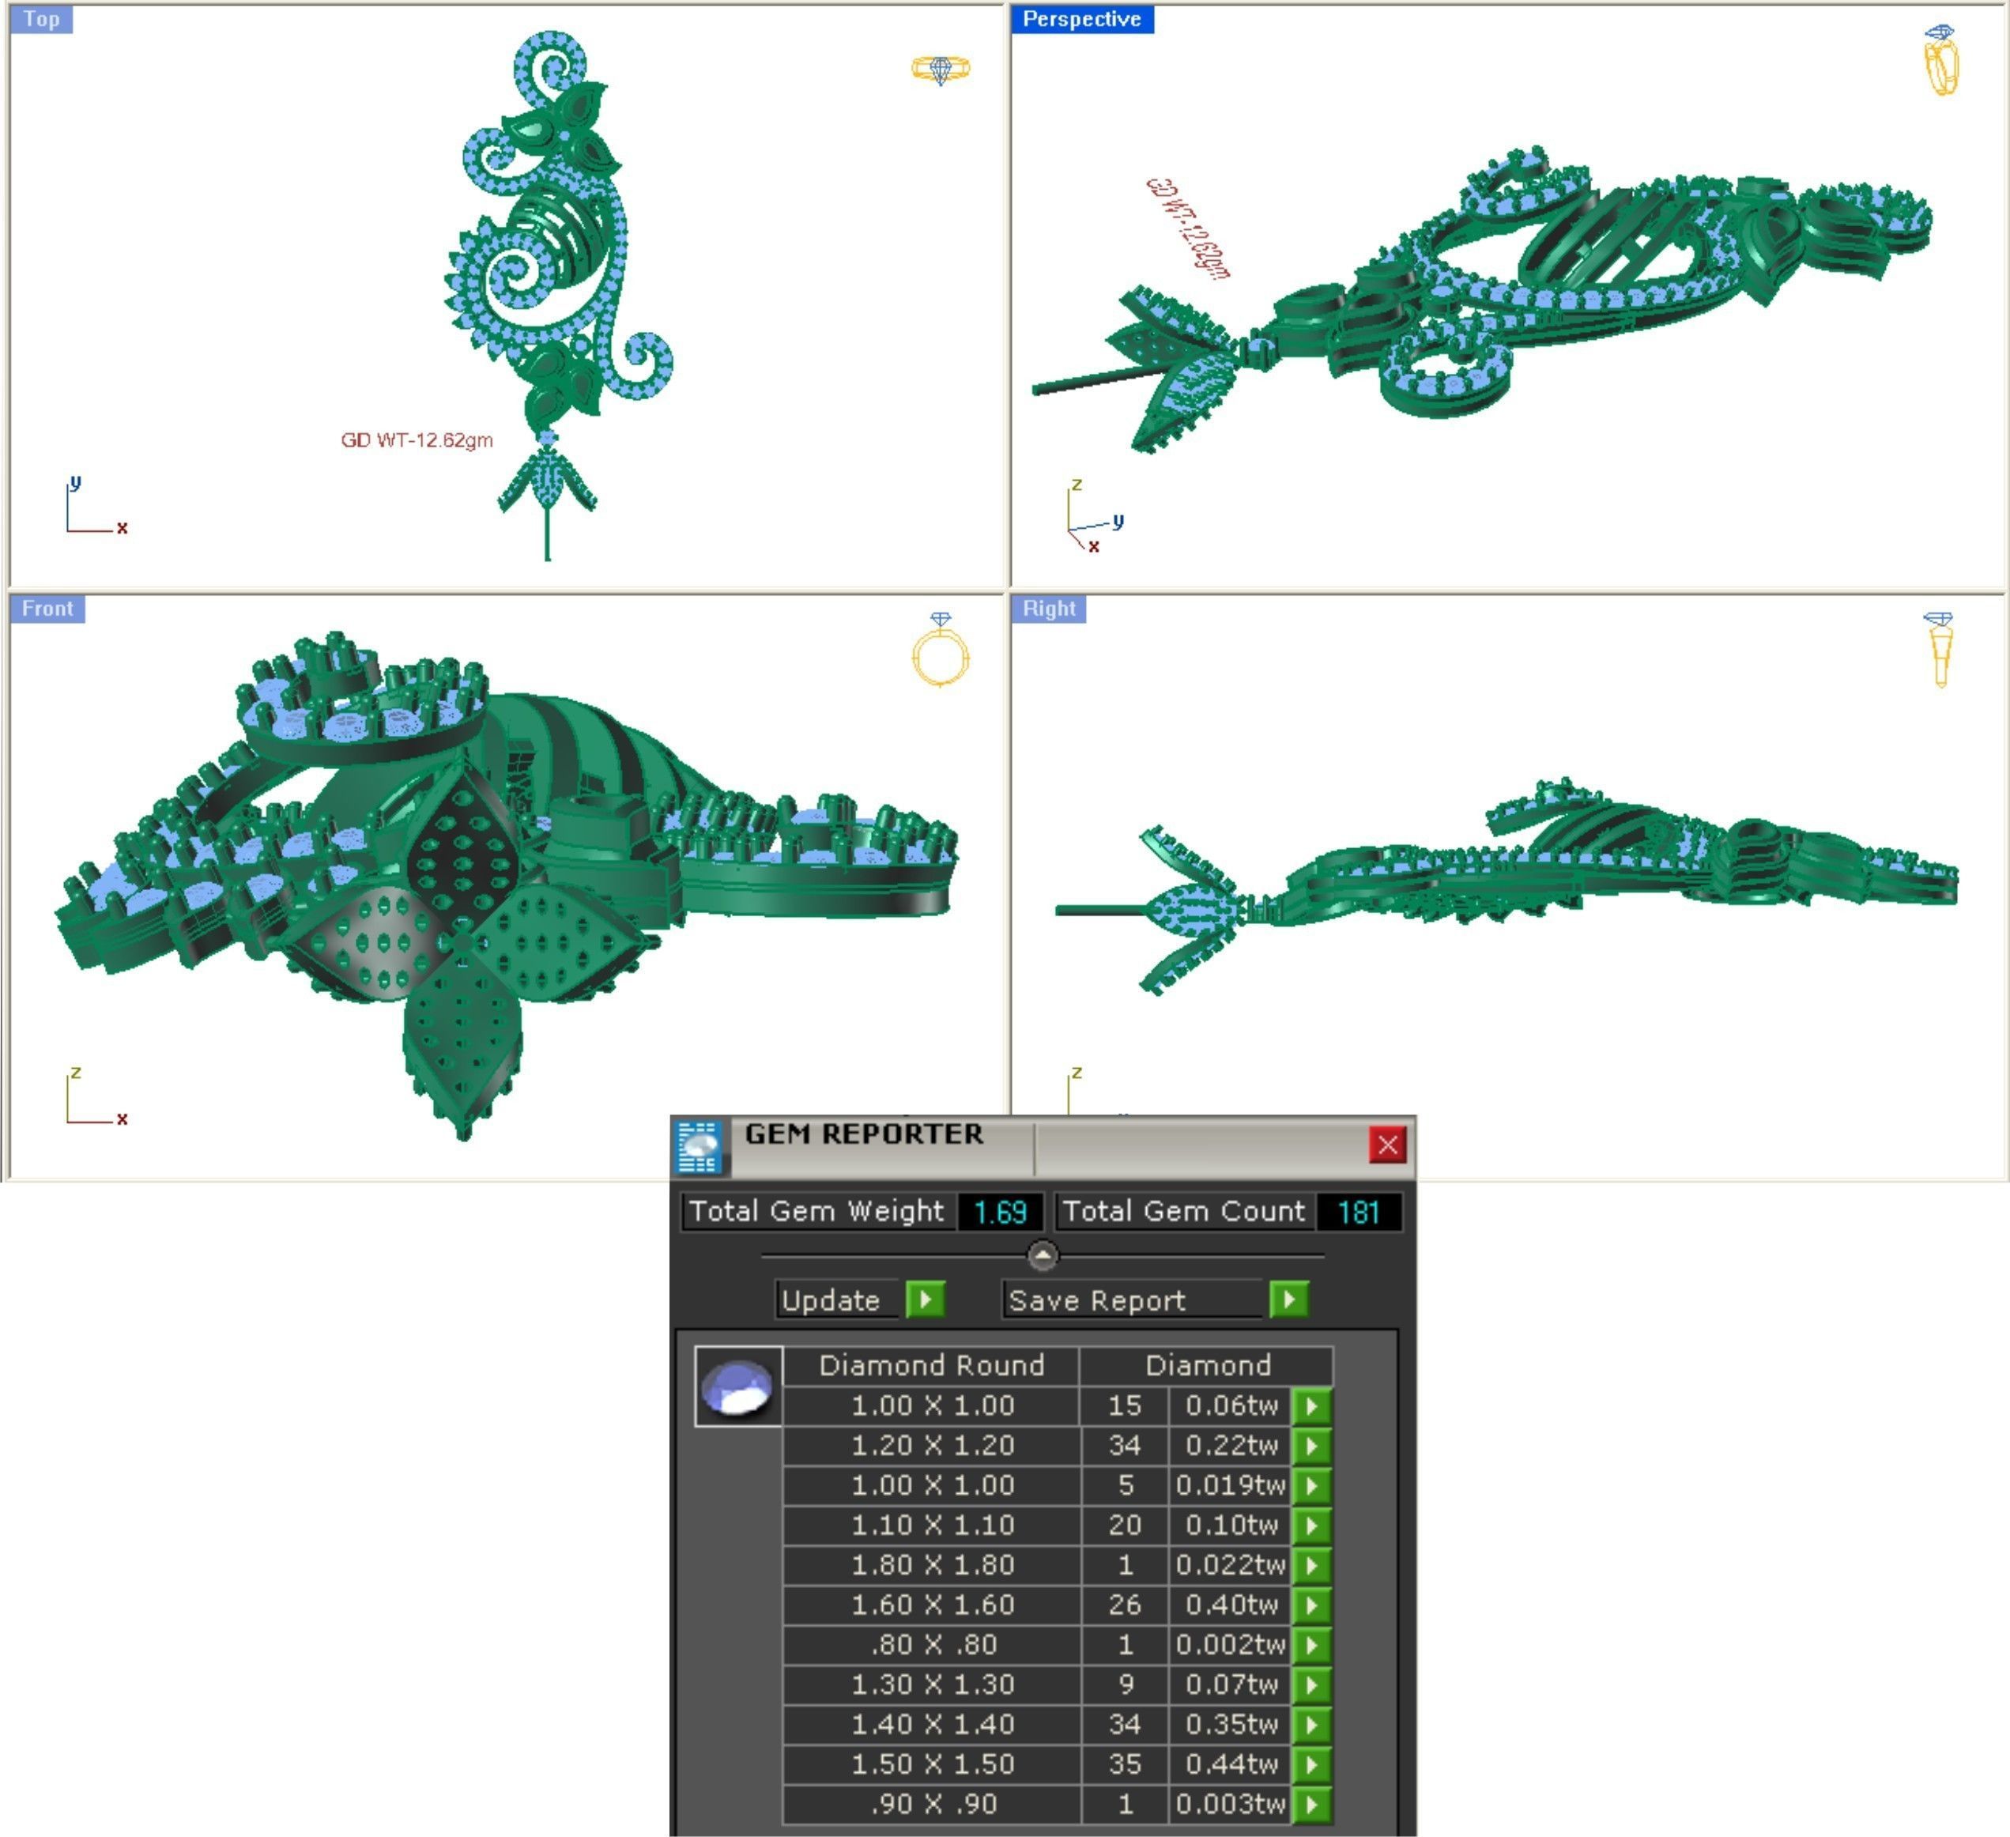The width and height of the screenshot is (2010, 1837).
Task: Click the green arrow next to Update
Action: pyautogui.click(x=926, y=1299)
